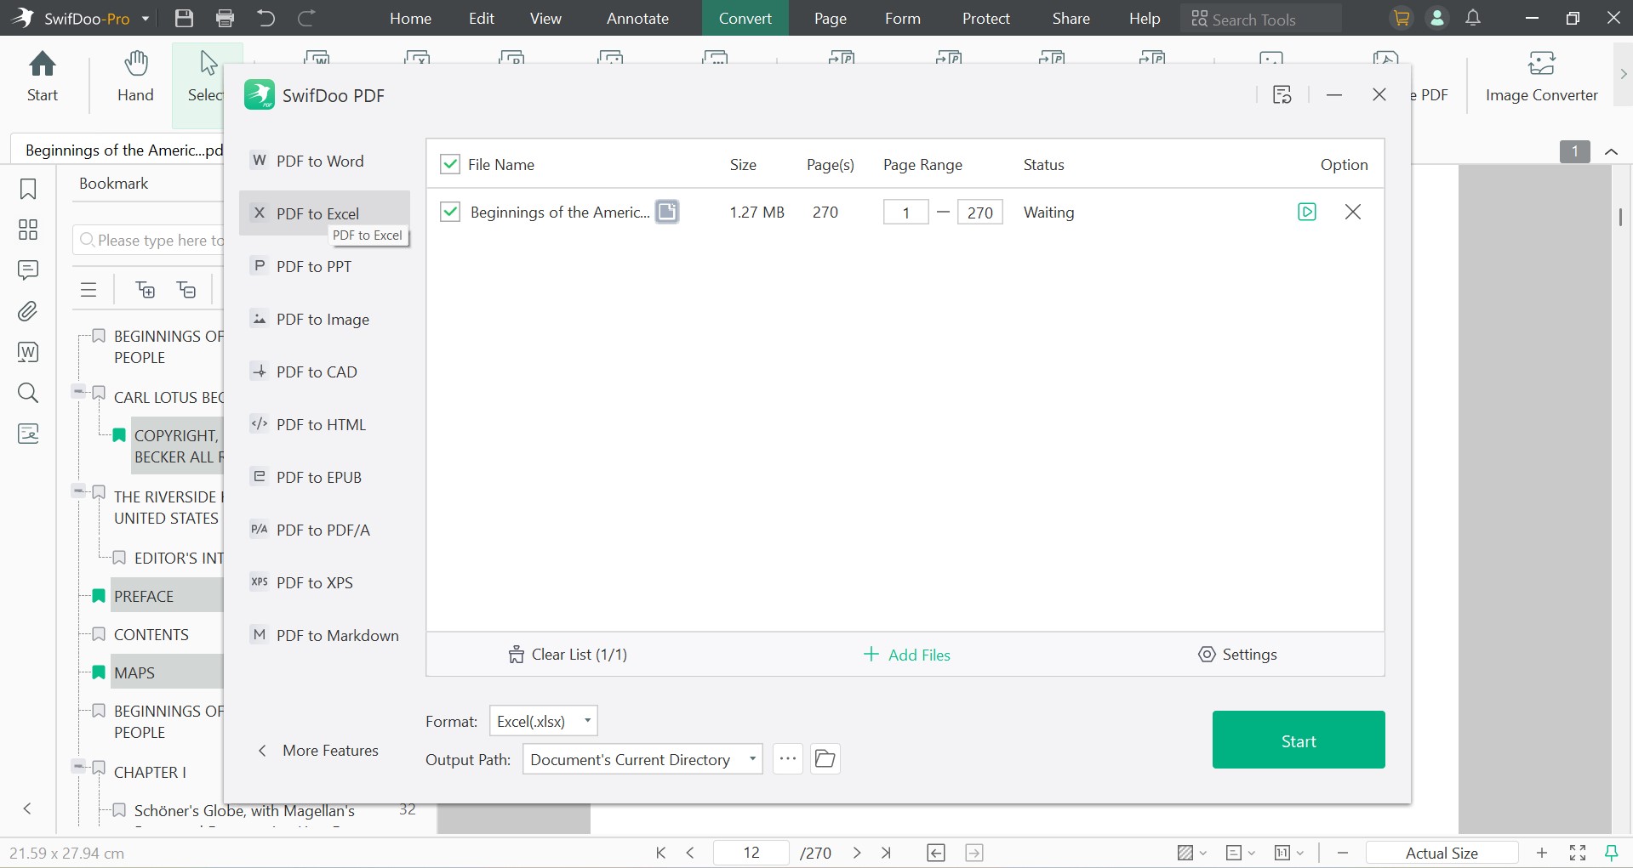Collapse THE RIVERSIDE bookmark node

pos(78,491)
